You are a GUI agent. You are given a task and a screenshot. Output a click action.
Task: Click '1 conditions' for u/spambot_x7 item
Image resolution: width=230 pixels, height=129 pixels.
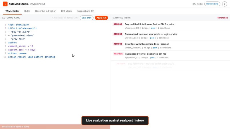[x=163, y=58]
